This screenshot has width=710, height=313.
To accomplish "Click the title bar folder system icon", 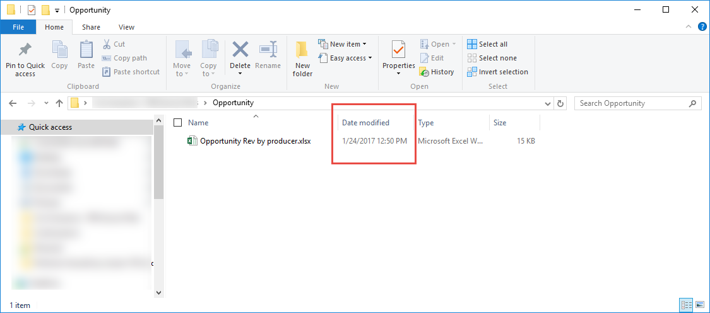I will [x=11, y=9].
